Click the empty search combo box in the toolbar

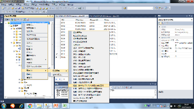tap(140, 8)
